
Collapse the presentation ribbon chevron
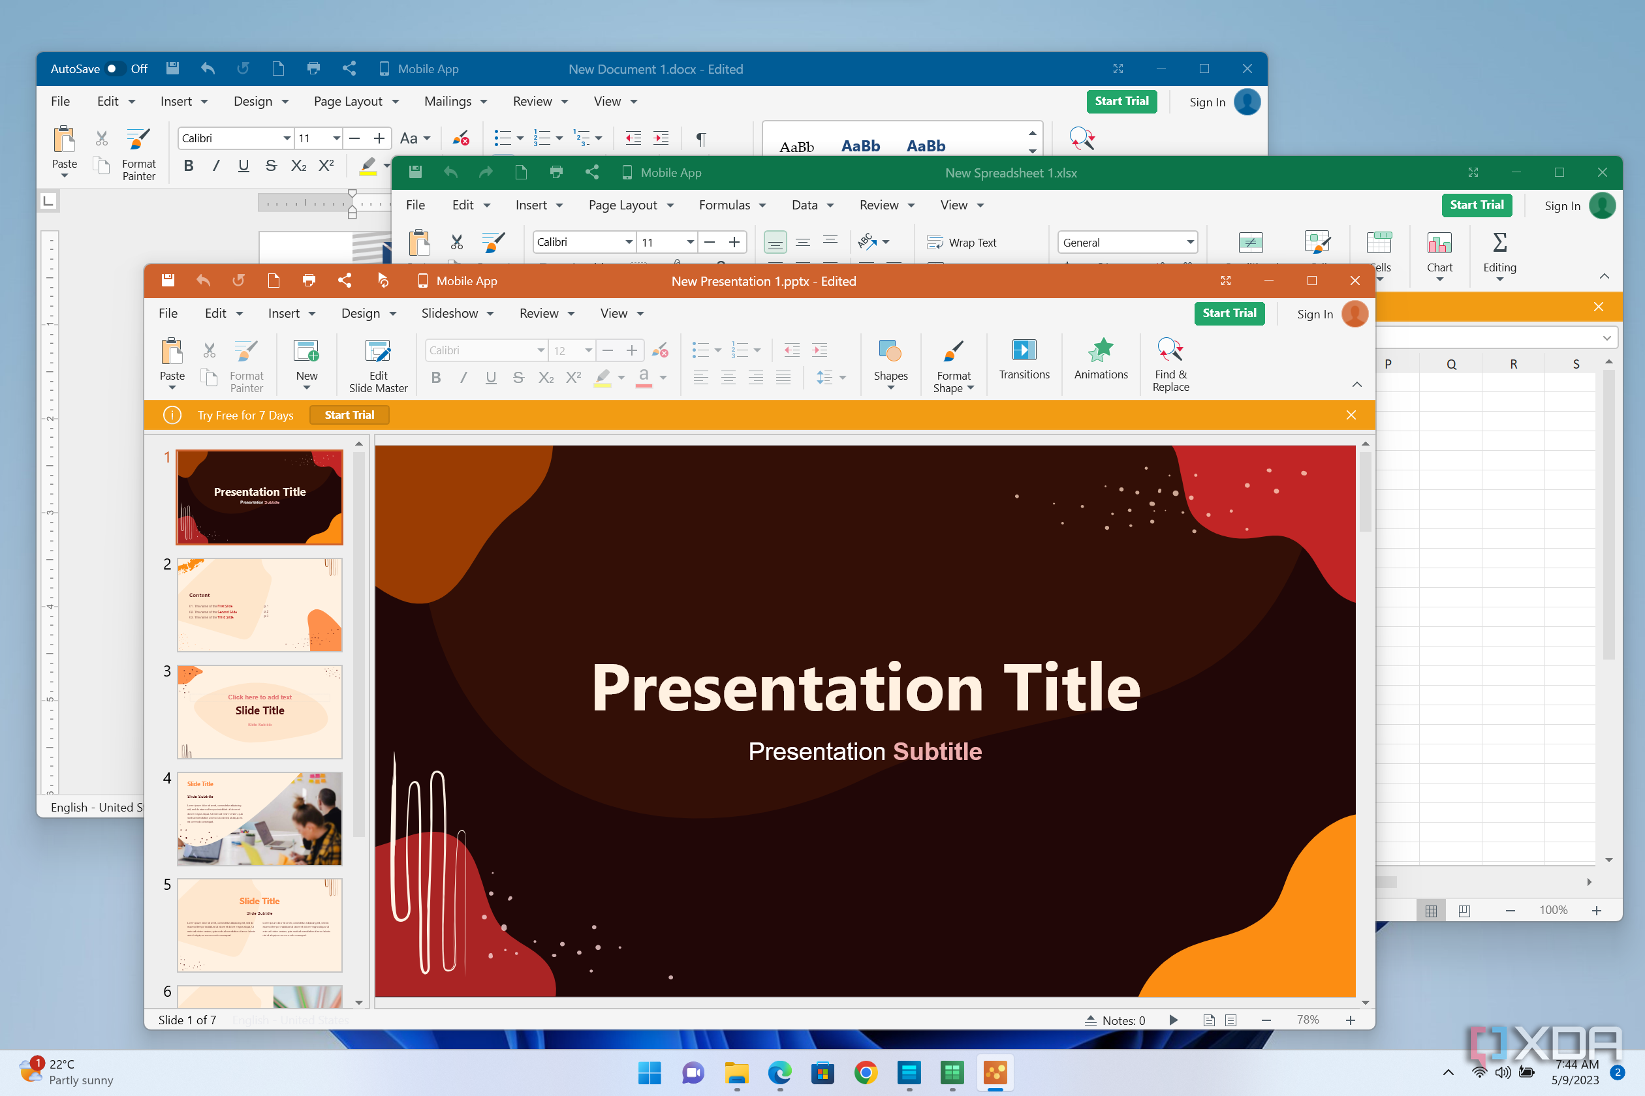(1357, 384)
